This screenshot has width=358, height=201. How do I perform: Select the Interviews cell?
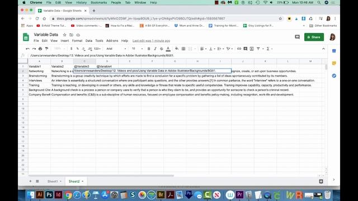pos(39,80)
